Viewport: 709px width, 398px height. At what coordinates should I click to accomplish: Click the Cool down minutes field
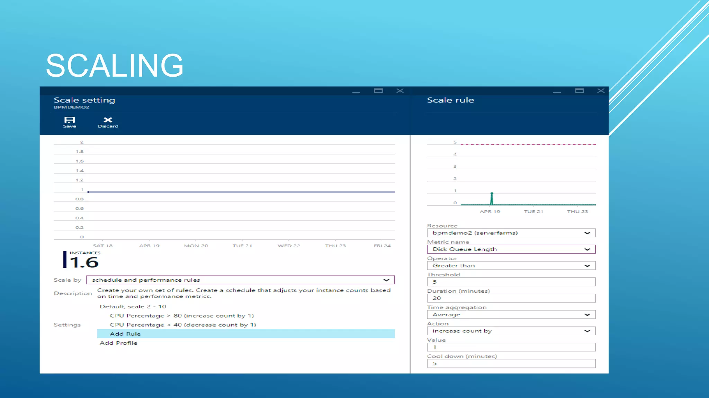tap(511, 363)
